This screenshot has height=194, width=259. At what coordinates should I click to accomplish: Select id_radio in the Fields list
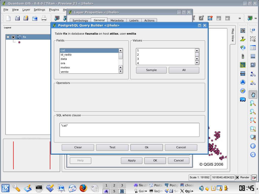point(89,55)
